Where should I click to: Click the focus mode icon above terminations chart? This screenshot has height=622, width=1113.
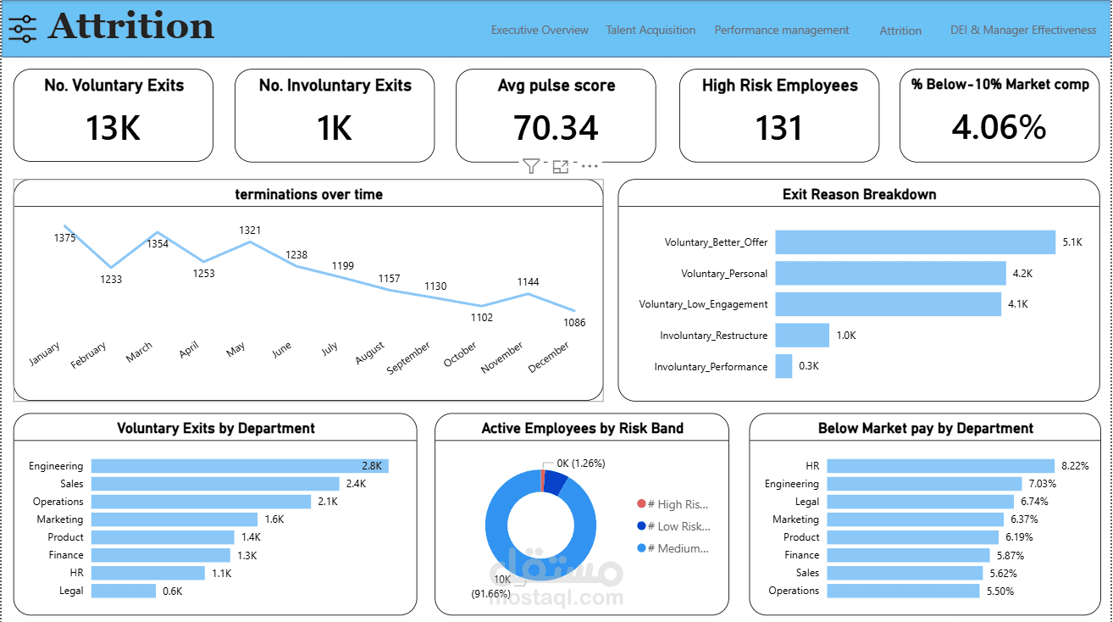coord(560,166)
